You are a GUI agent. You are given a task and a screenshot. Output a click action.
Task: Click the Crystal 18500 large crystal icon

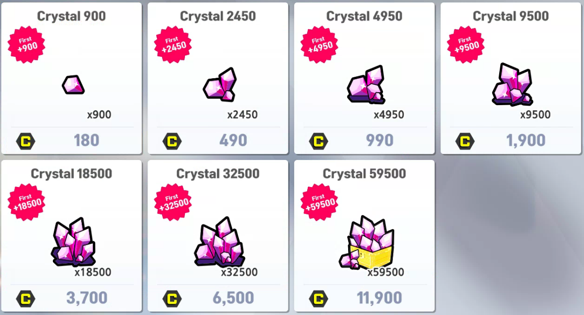point(73,241)
